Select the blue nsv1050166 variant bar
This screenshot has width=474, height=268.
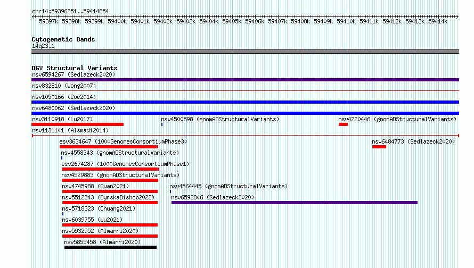(245, 102)
